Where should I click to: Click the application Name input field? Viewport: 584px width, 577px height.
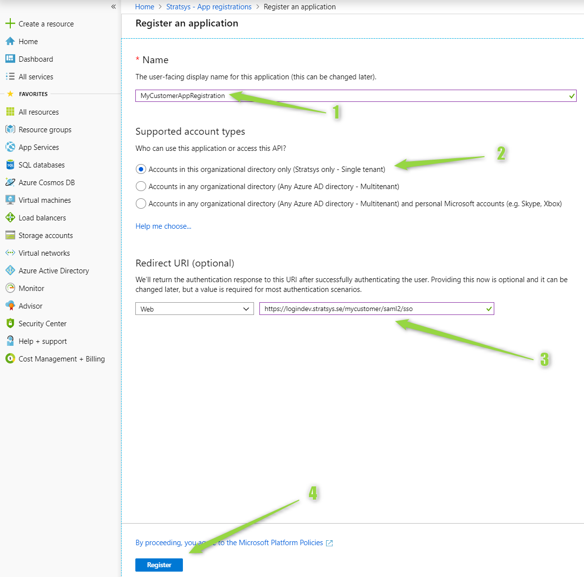[355, 96]
